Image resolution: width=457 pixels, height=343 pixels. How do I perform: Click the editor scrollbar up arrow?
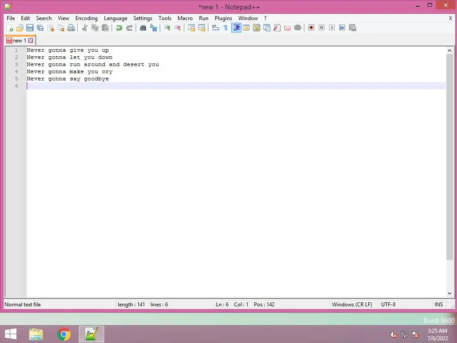[449, 50]
